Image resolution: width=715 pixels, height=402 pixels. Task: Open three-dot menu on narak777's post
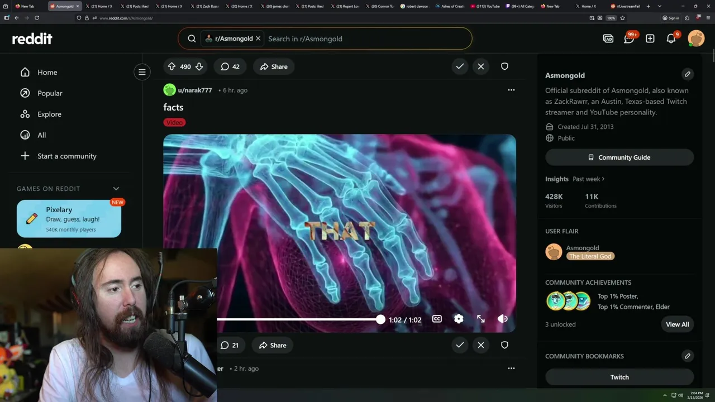(x=511, y=90)
